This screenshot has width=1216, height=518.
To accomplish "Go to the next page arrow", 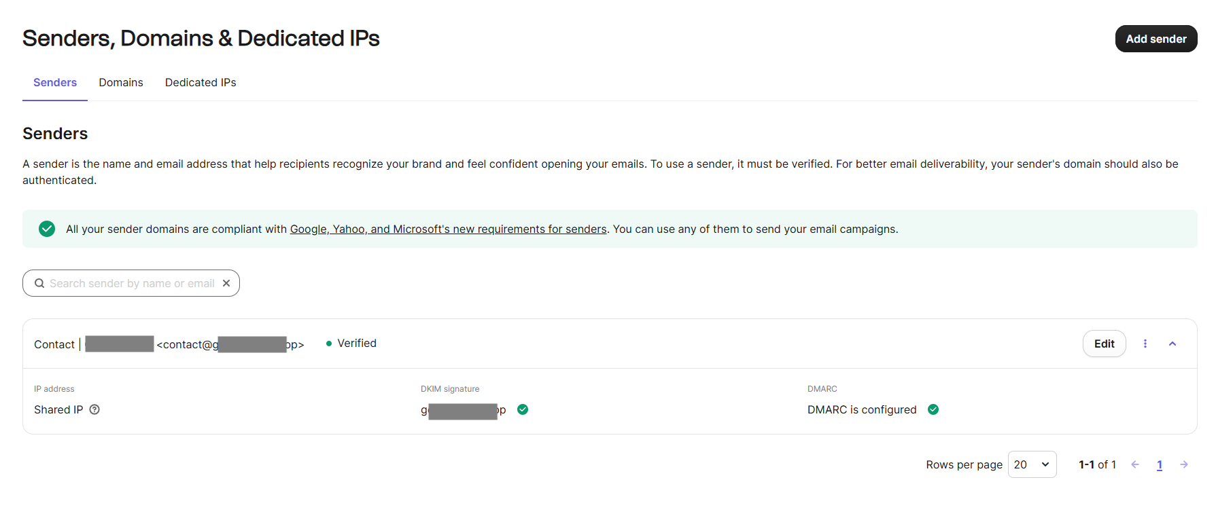I will [x=1184, y=464].
